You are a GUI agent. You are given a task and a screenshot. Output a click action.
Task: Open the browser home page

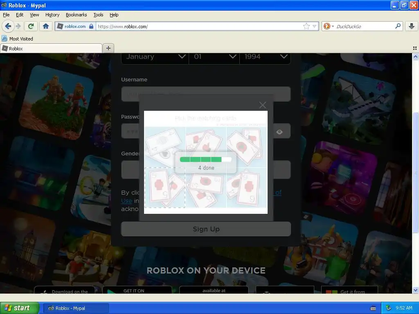tap(46, 26)
